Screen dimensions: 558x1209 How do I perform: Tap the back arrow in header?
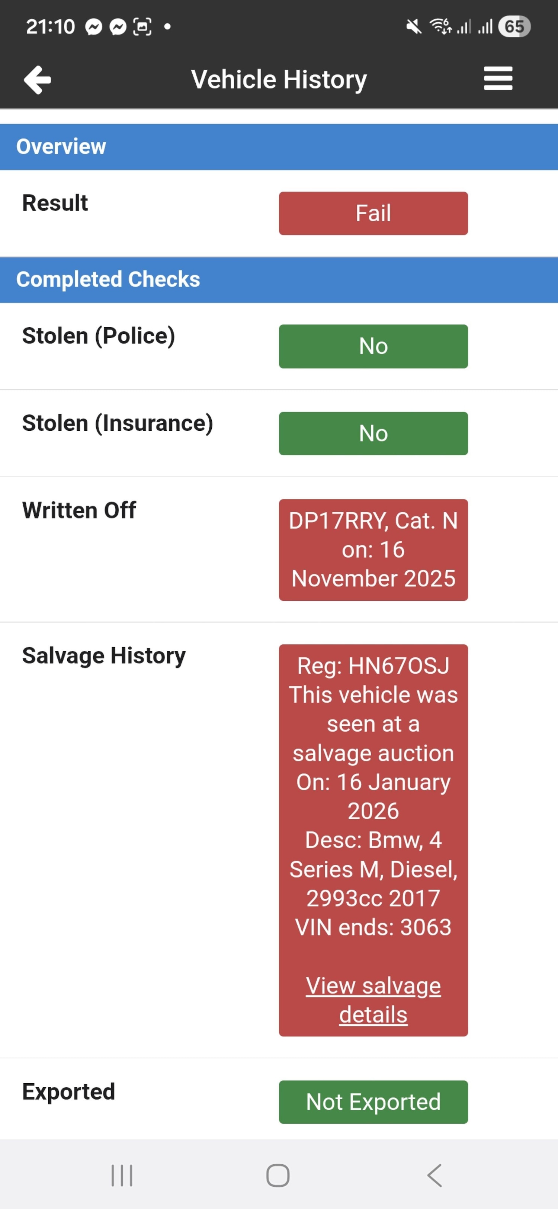(38, 80)
